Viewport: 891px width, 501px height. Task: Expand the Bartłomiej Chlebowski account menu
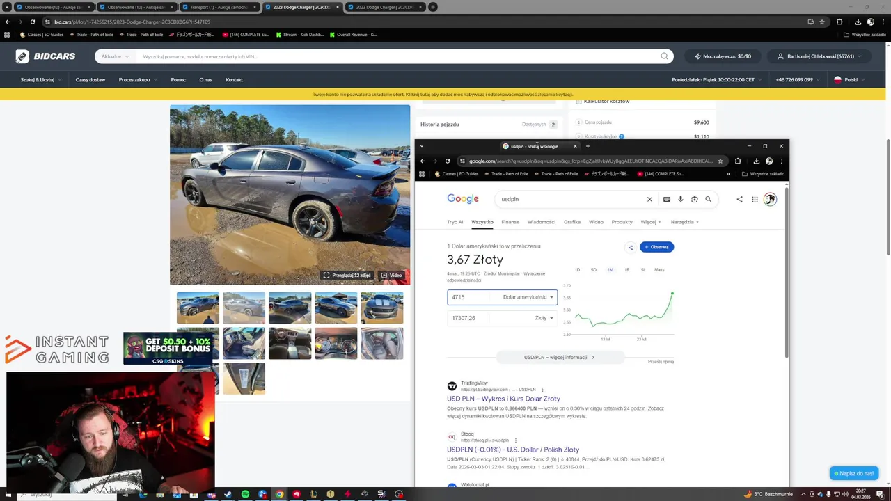click(819, 56)
